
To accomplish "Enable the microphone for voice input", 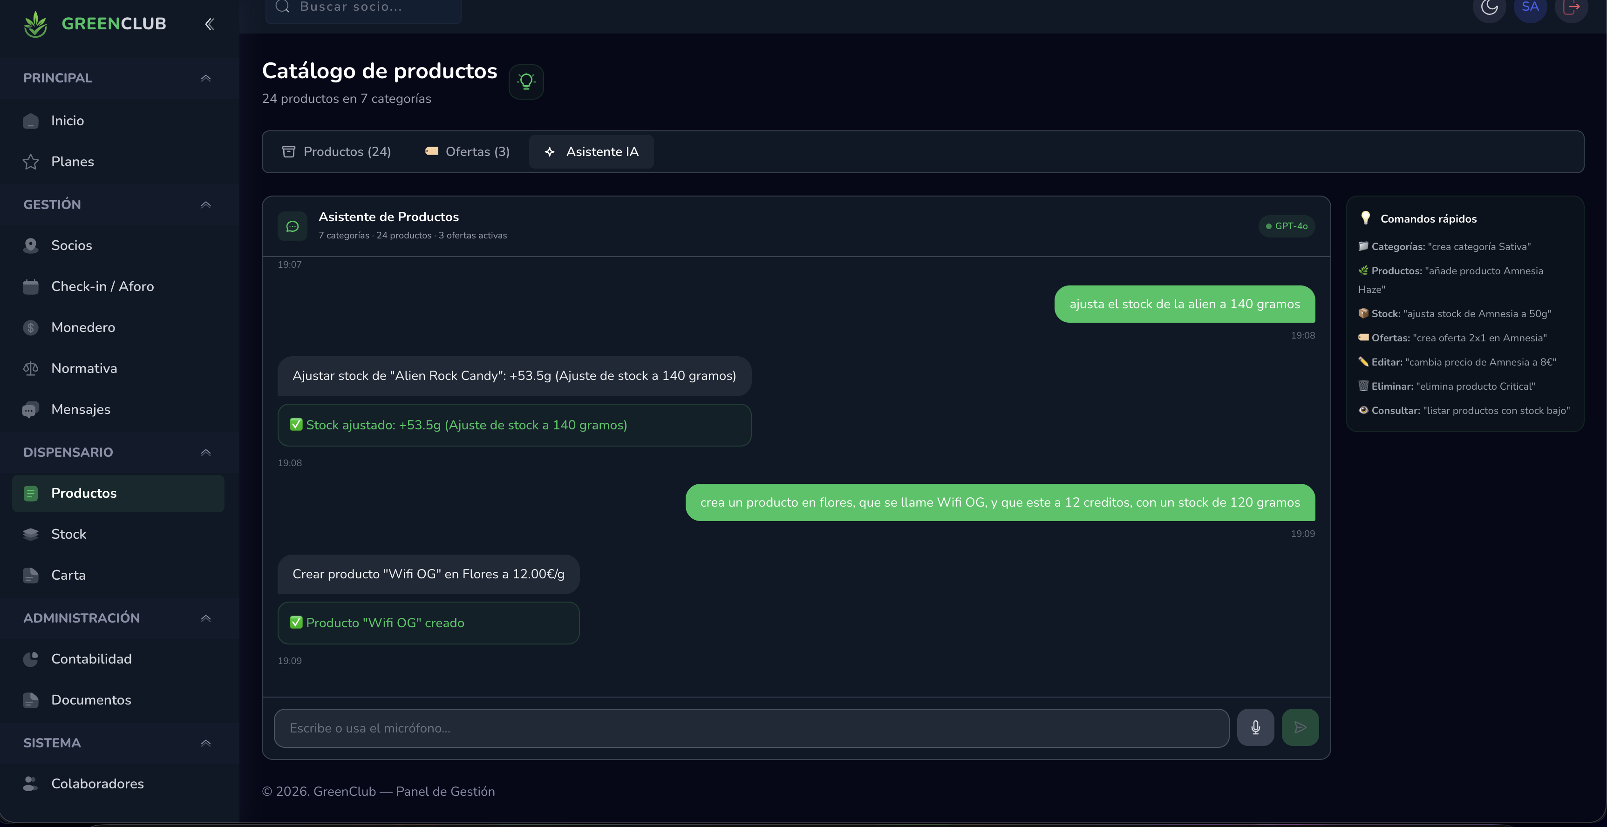I will click(1255, 726).
